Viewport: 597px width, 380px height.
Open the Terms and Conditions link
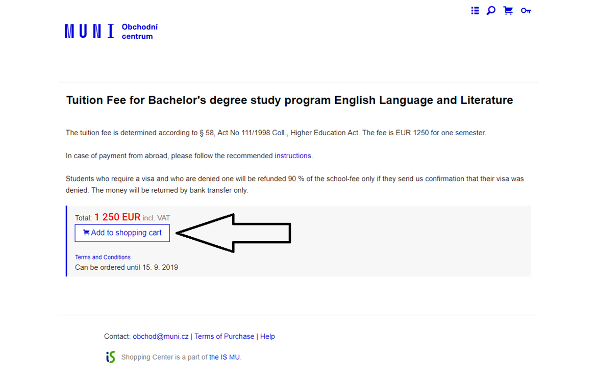pyautogui.click(x=103, y=257)
